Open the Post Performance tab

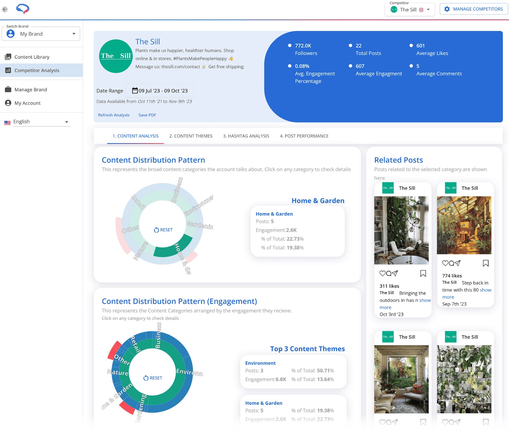pos(304,136)
